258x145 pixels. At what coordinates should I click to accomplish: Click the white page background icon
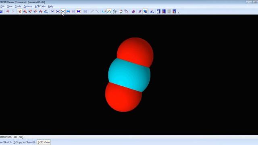(x=158, y=11)
